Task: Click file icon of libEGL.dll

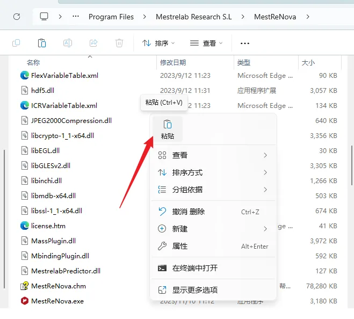Action: click(x=25, y=150)
